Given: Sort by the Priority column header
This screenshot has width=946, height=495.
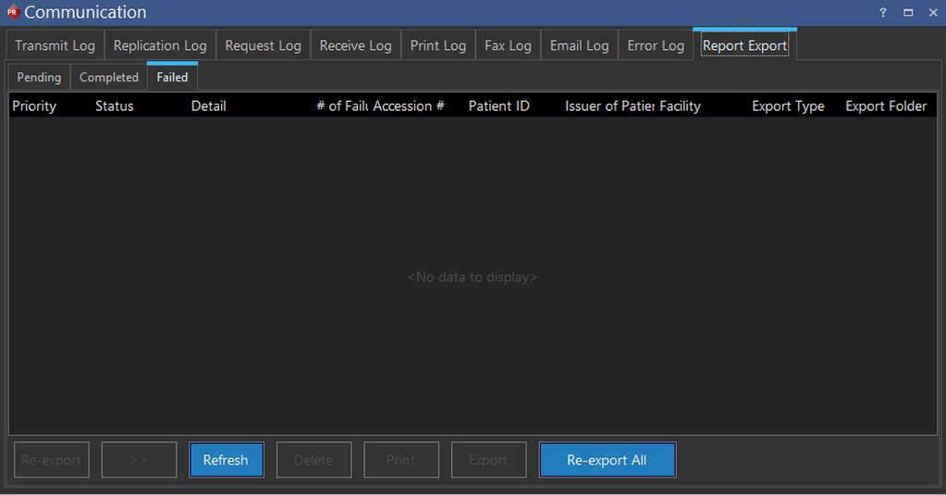Looking at the screenshot, I should [x=34, y=106].
